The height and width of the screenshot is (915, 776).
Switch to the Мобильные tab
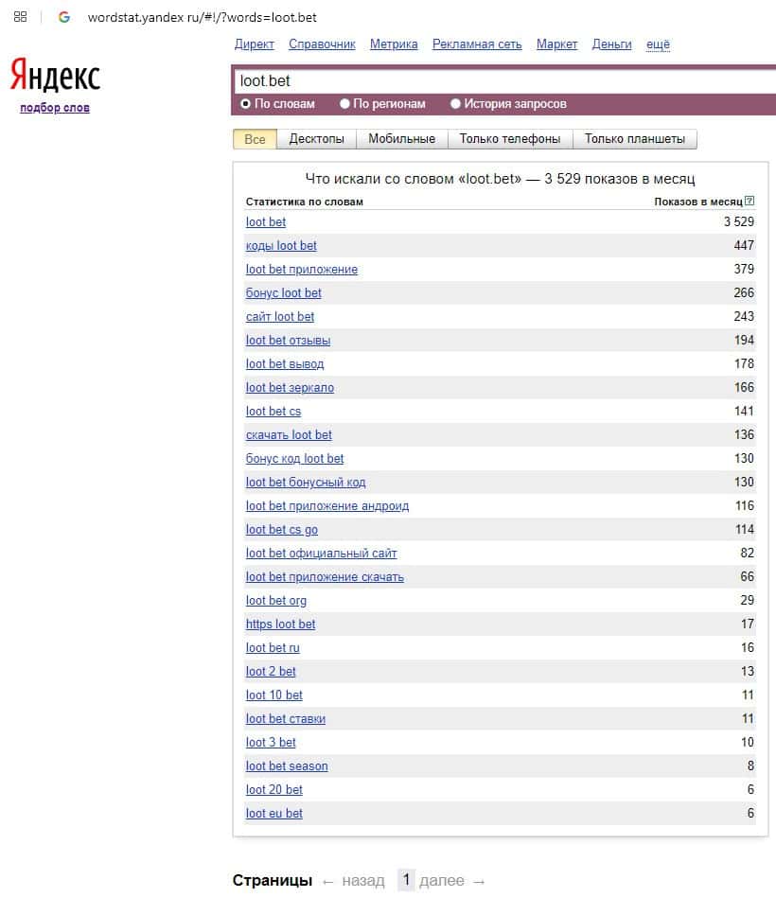[x=401, y=139]
